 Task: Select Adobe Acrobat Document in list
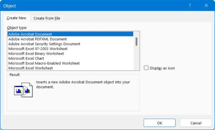point(70,34)
